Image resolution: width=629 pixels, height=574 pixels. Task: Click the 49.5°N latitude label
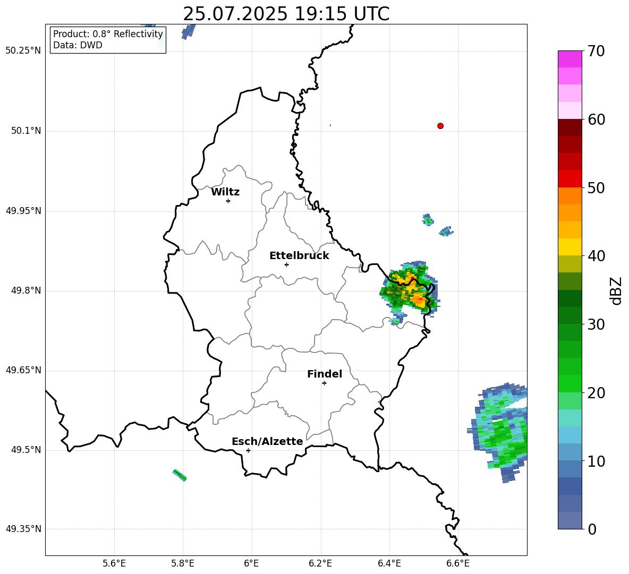[x=27, y=450]
